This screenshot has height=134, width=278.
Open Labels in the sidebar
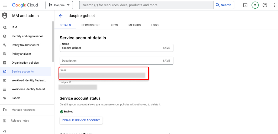click(16, 98)
